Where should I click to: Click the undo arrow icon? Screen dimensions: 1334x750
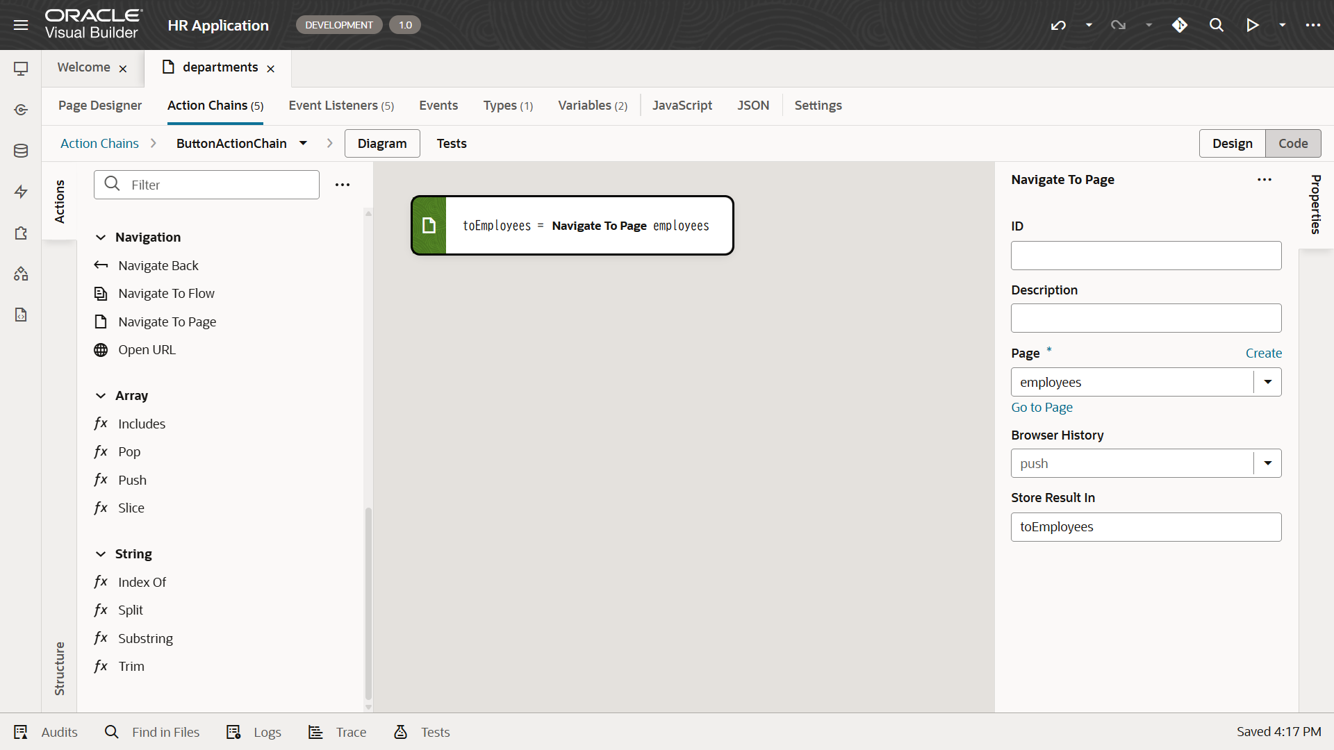point(1058,25)
